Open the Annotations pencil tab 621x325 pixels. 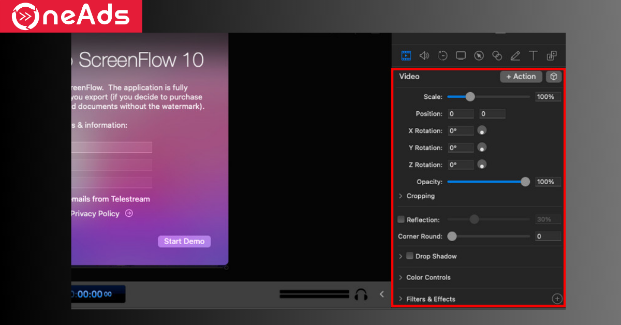click(515, 55)
